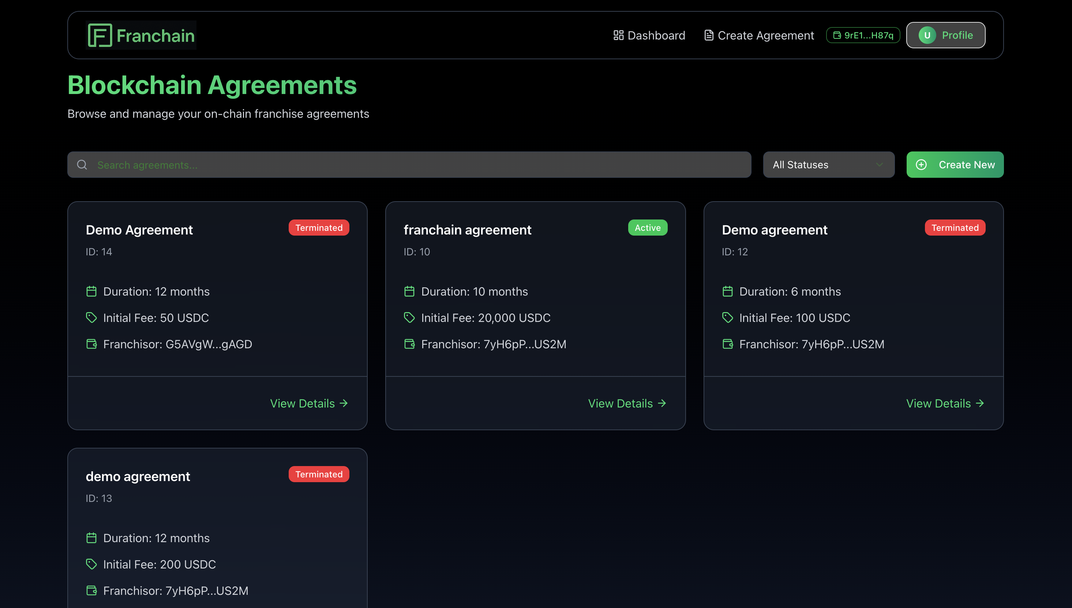Click the 9rE1...H87q wallet address badge

[863, 35]
